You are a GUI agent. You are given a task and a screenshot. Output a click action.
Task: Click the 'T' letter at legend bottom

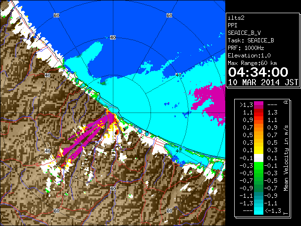(x=286, y=213)
